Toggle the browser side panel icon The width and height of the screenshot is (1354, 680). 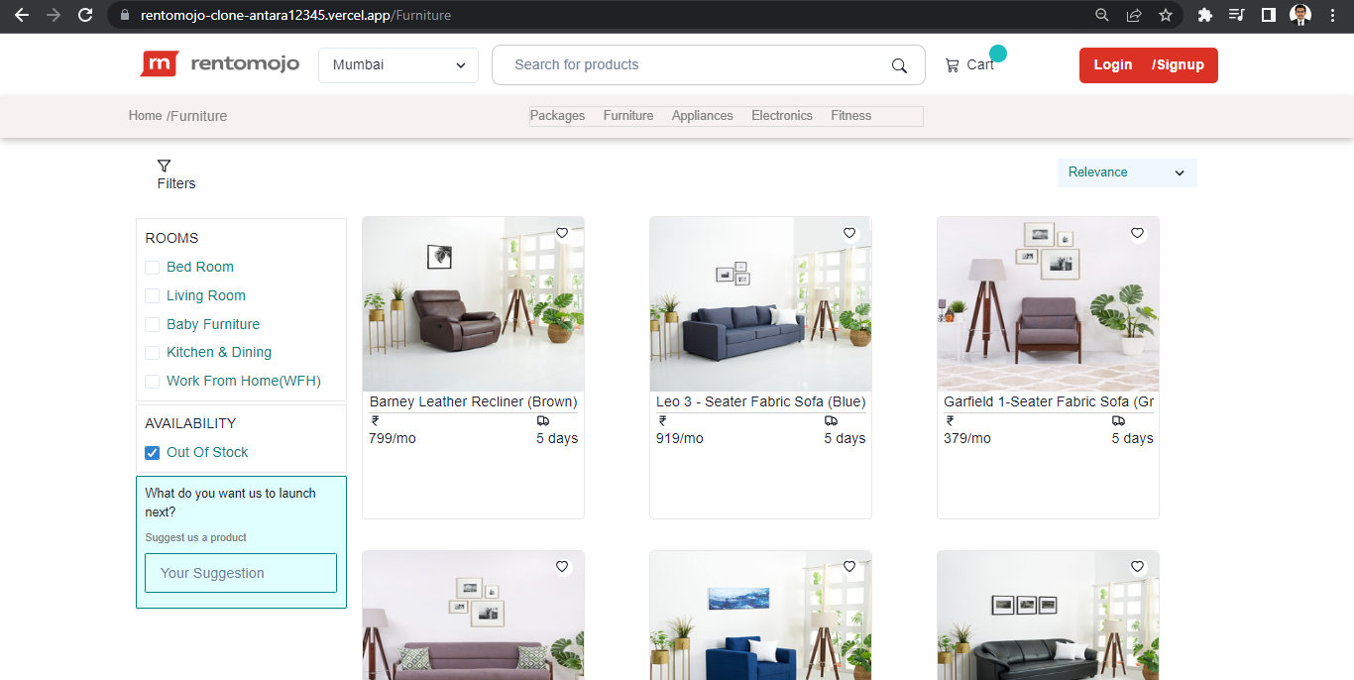(1268, 15)
